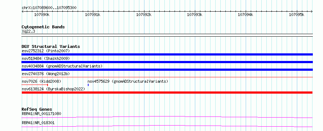This screenshot has width=323, height=131.
Task: Click the thin red line for esv2740376
Action: click(x=167, y=77)
